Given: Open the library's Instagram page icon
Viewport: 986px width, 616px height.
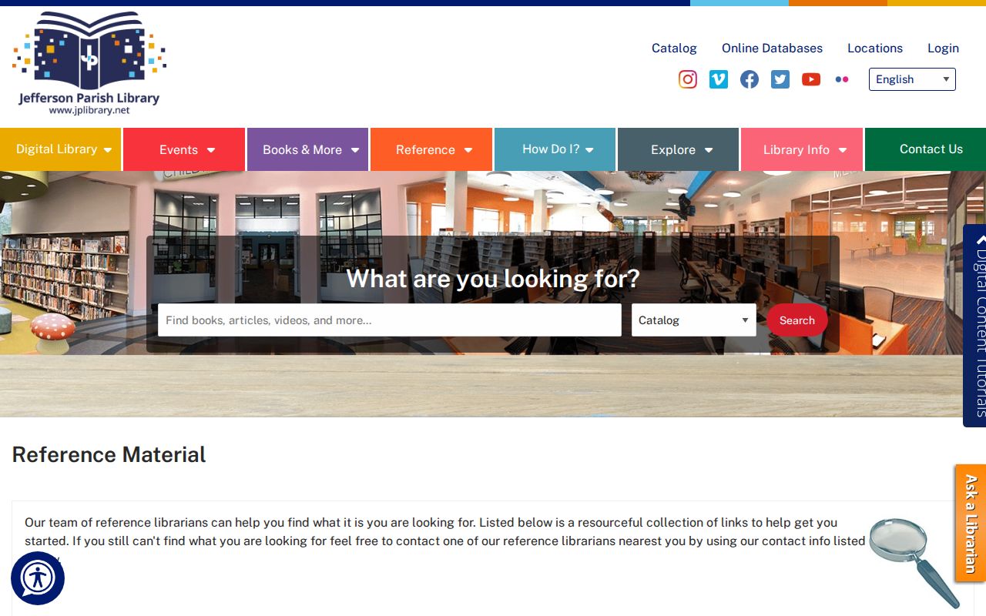Looking at the screenshot, I should [x=688, y=79].
